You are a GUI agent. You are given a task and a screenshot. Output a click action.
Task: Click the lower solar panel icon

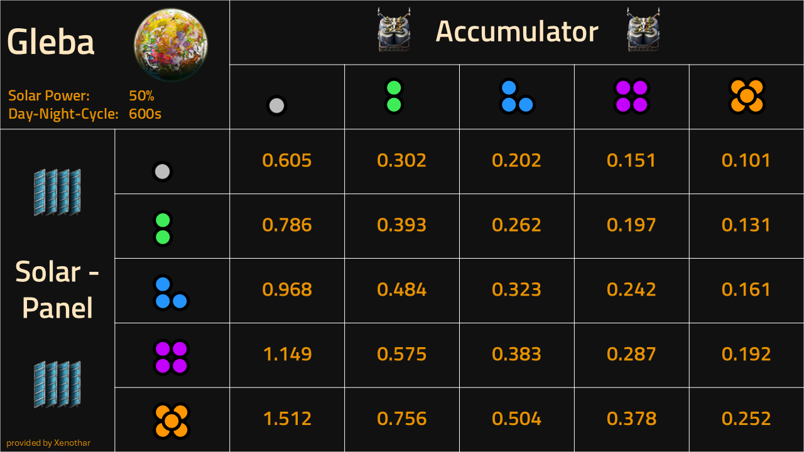(57, 384)
